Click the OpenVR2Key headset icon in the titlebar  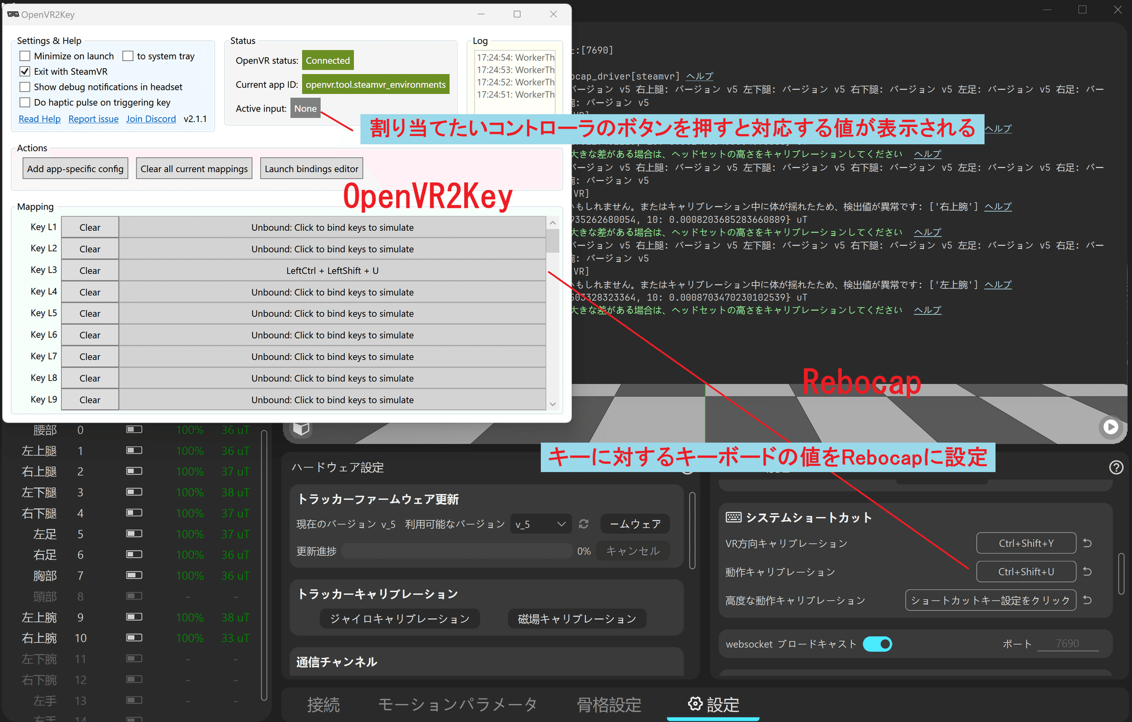(12, 14)
